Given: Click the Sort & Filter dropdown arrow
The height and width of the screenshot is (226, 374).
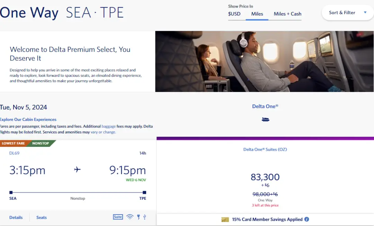Looking at the screenshot, I should tap(365, 13).
